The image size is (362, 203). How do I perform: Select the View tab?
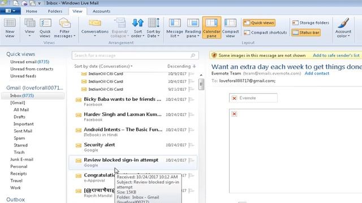point(77,11)
